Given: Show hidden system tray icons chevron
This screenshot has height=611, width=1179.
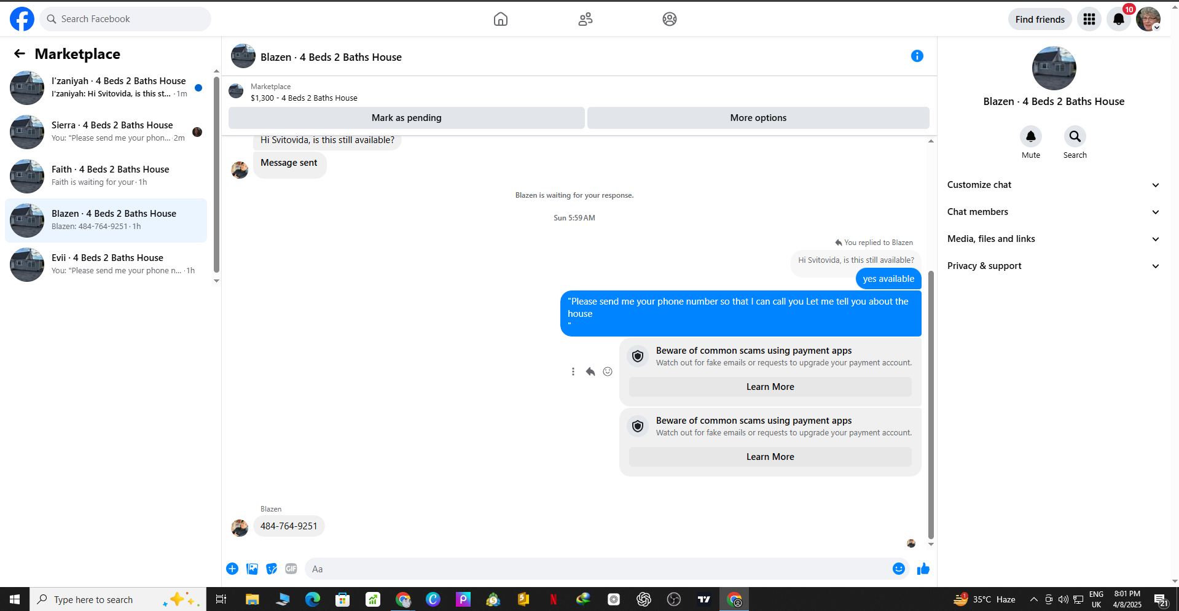Looking at the screenshot, I should click(1034, 599).
